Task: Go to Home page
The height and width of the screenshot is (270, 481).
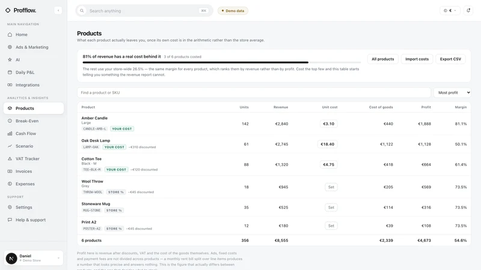Action: [34, 35]
